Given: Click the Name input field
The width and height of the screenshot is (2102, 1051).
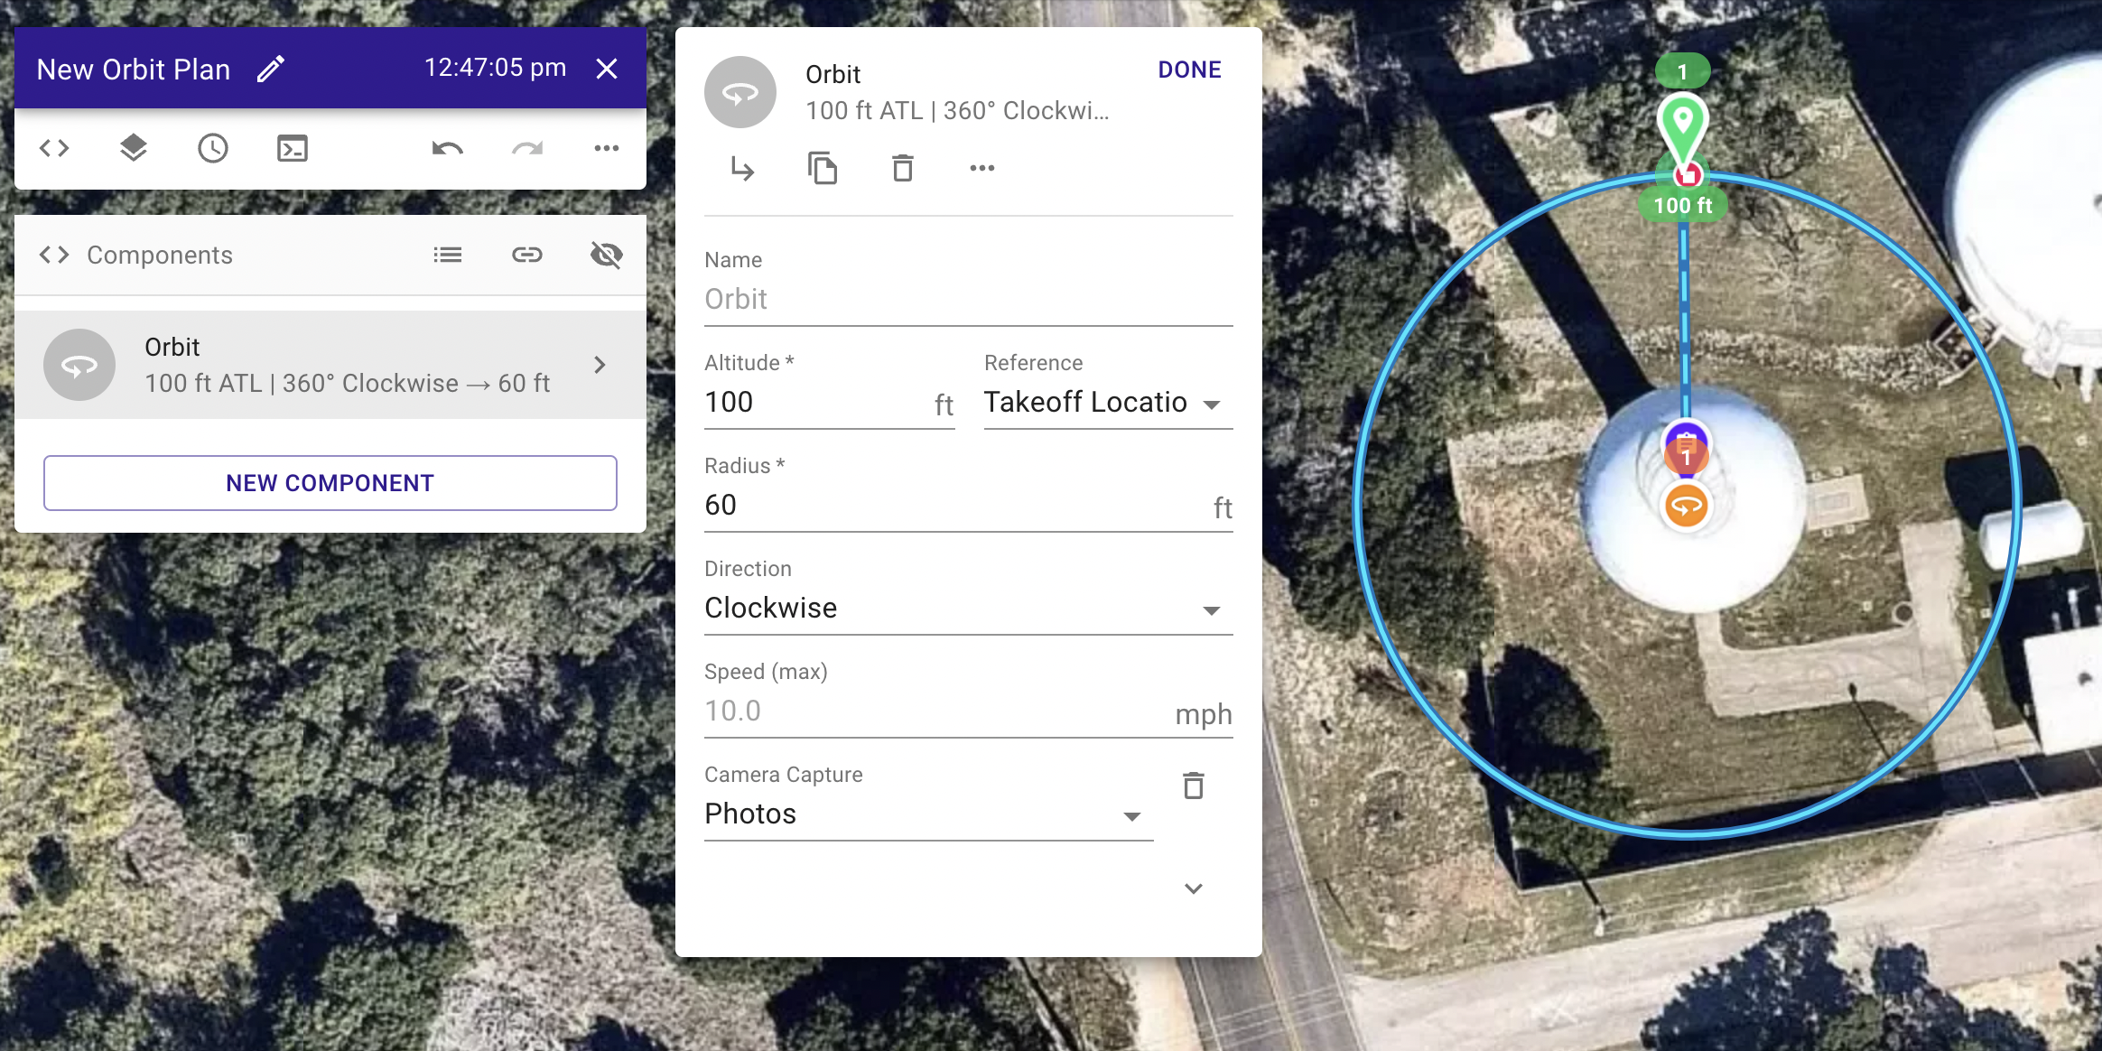Looking at the screenshot, I should tap(969, 300).
